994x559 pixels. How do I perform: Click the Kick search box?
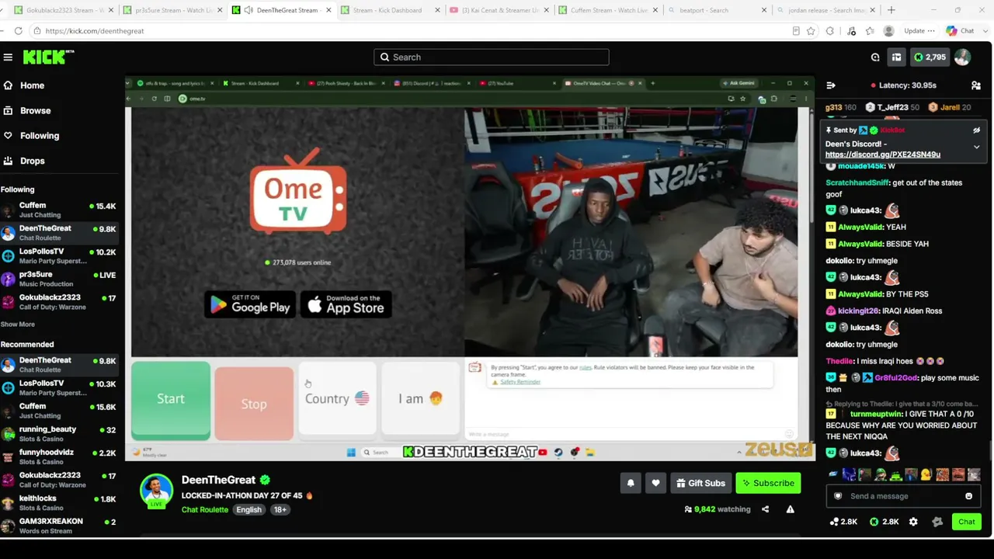pos(492,57)
